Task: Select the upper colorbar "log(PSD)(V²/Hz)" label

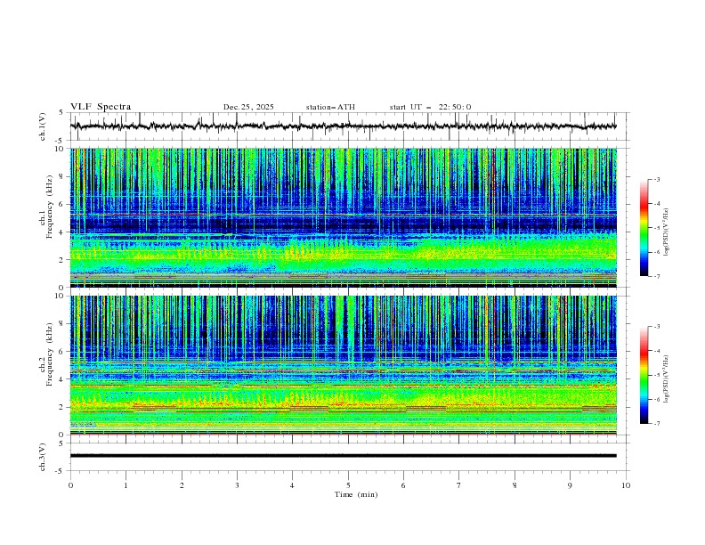Action: click(x=666, y=232)
